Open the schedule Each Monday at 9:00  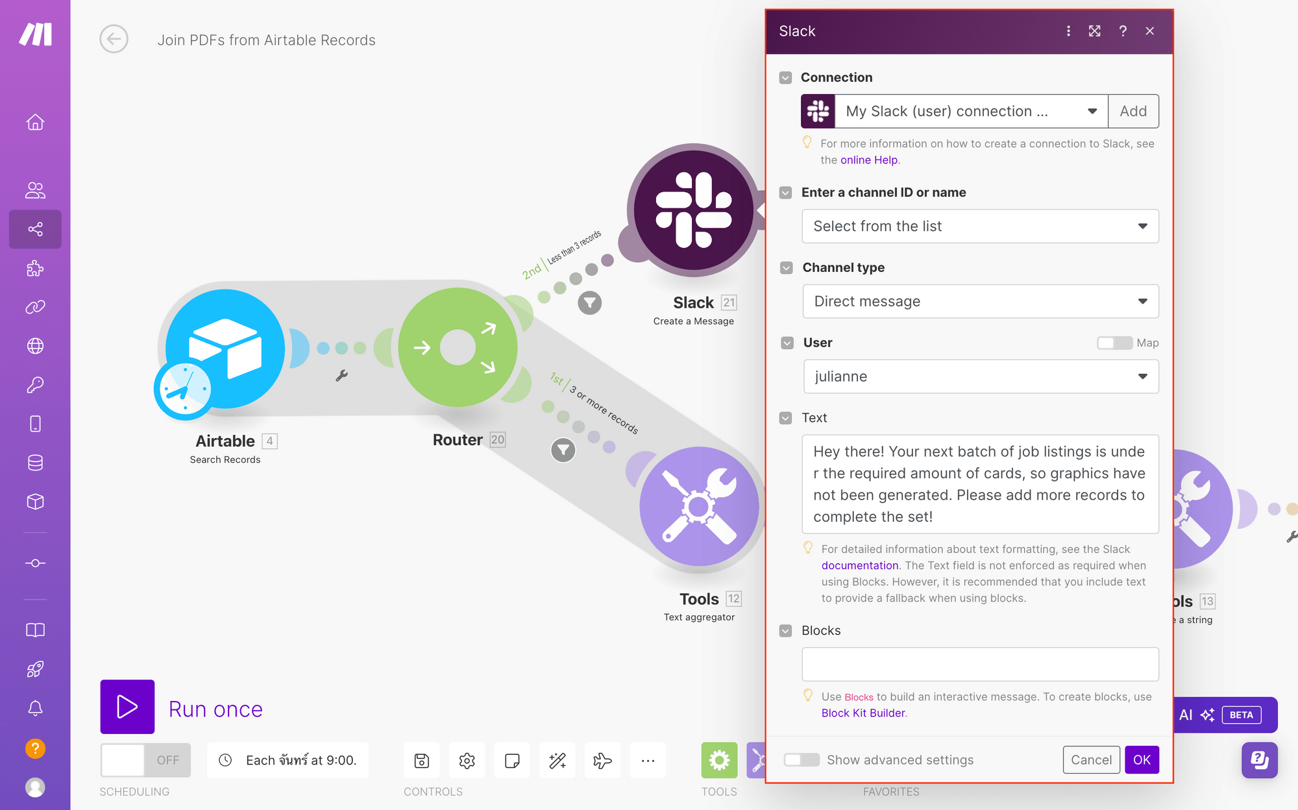[x=288, y=760]
